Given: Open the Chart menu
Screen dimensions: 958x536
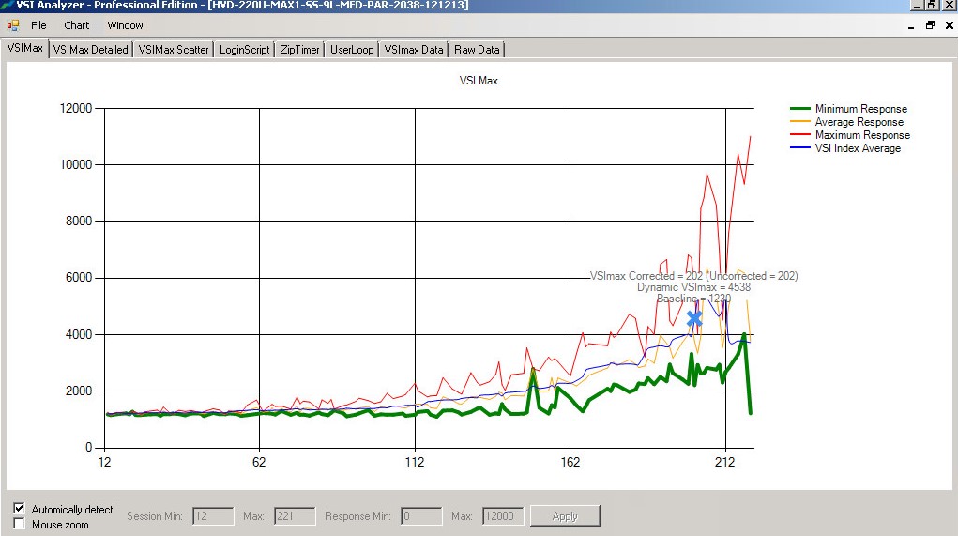Looking at the screenshot, I should pos(77,25).
